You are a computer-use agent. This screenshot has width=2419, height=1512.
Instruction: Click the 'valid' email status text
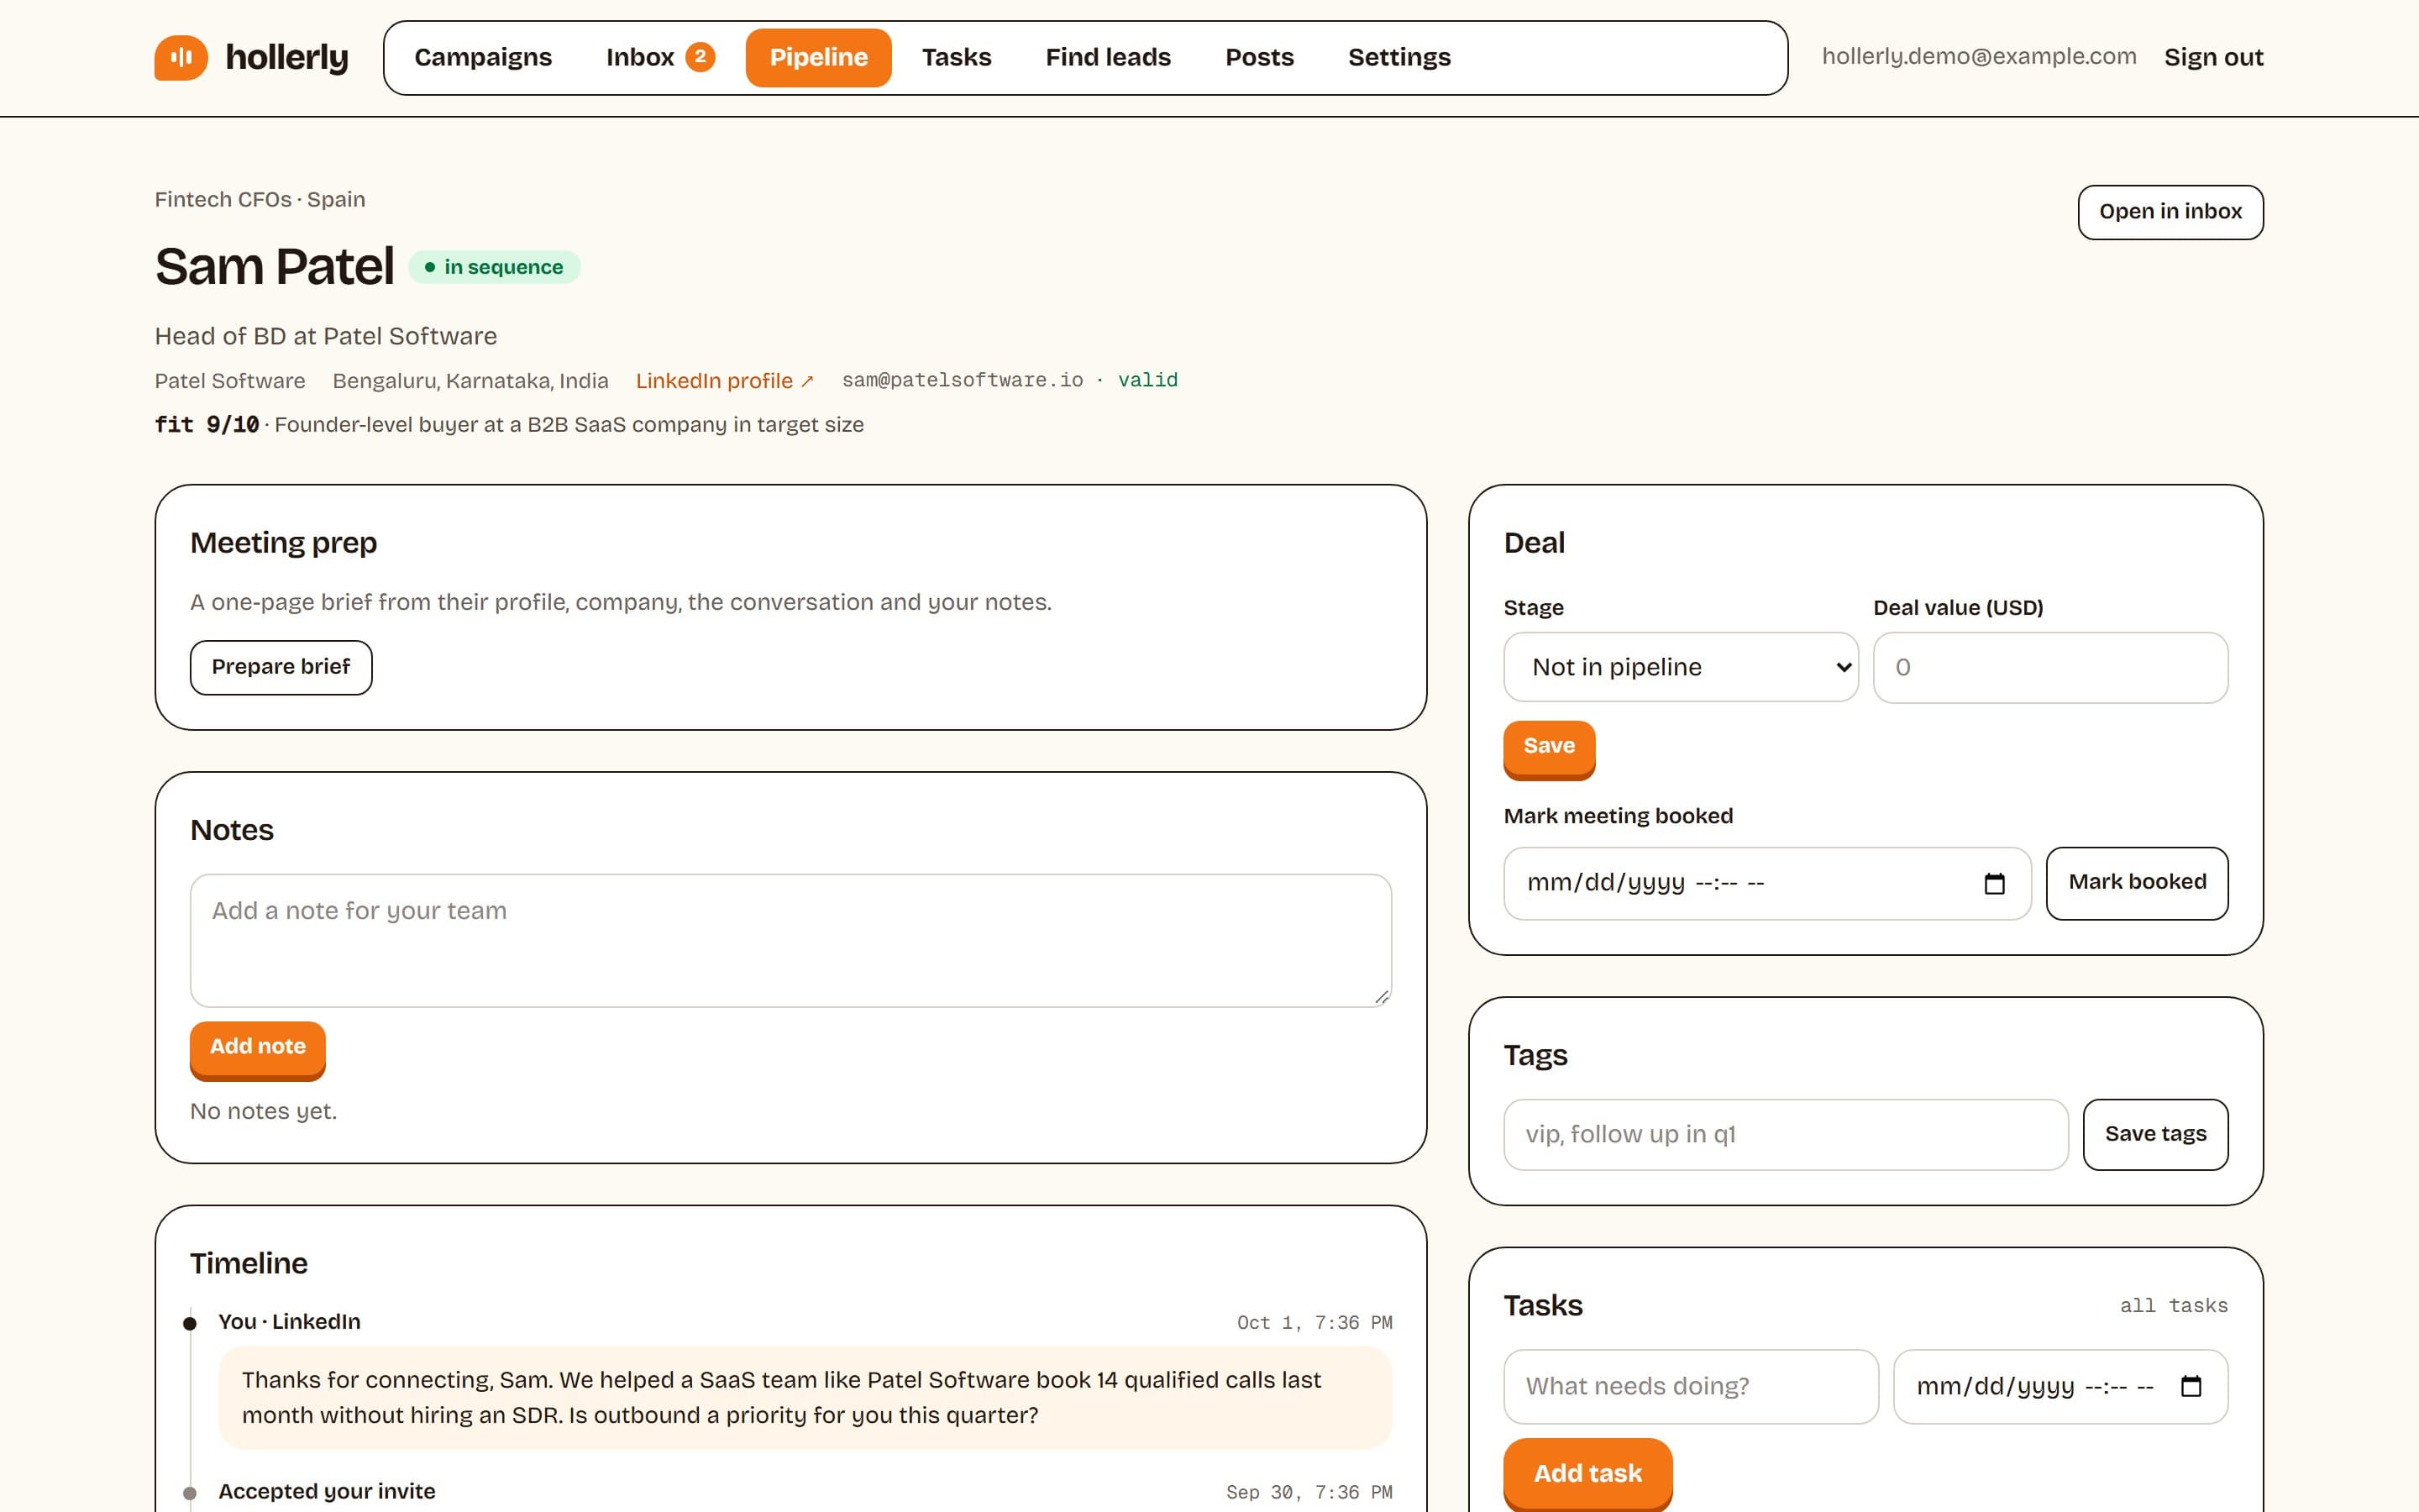(1147, 380)
